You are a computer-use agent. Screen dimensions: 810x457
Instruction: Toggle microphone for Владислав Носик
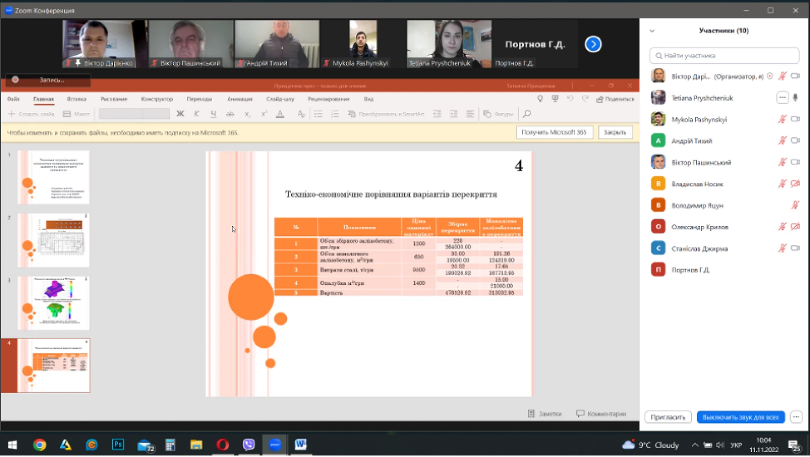(783, 184)
